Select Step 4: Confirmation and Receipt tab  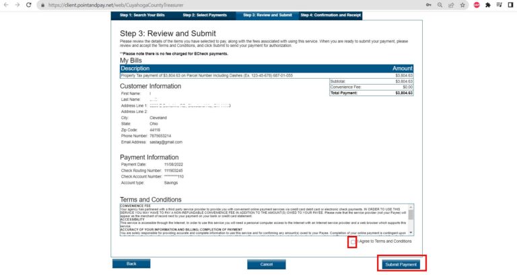pos(331,15)
